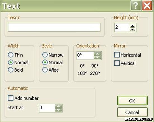Decrease Start at number with down arrow
Screen dimensions: 154x122
tap(58, 110)
